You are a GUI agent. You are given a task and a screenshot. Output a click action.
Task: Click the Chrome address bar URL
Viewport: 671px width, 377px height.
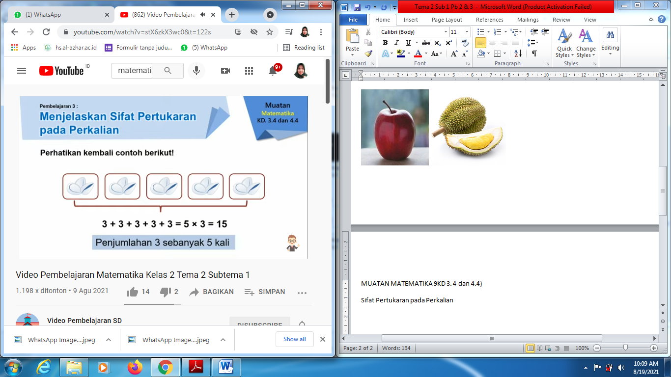142,32
